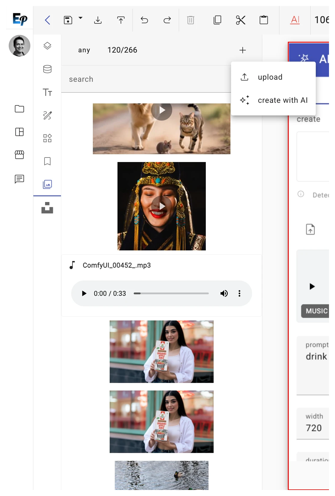335x496 pixels.
Task: Click the plus add media button
Action: pyautogui.click(x=243, y=50)
